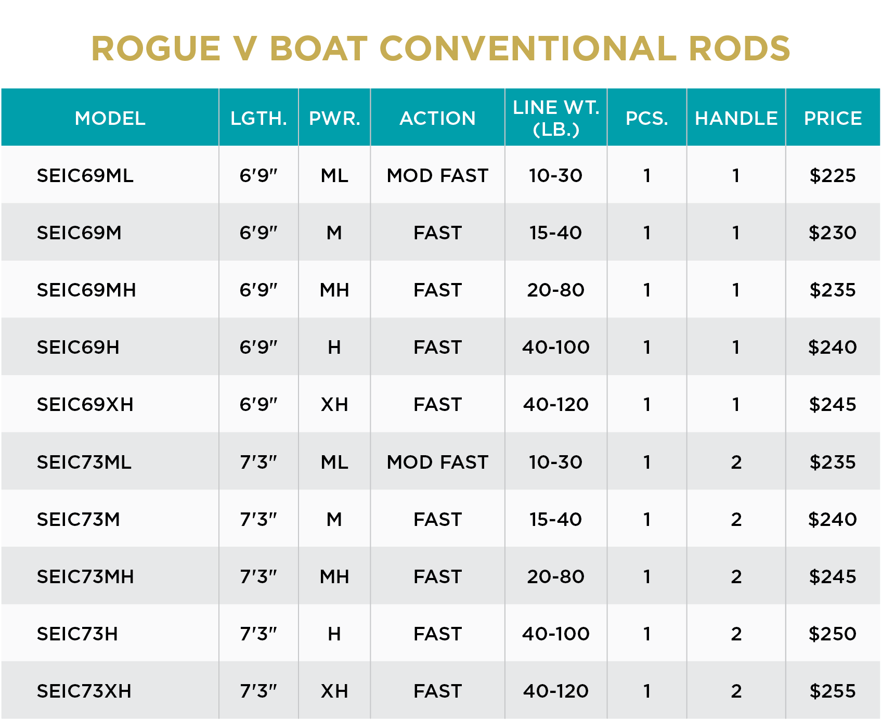Select the SEIC73M model name

(x=79, y=519)
